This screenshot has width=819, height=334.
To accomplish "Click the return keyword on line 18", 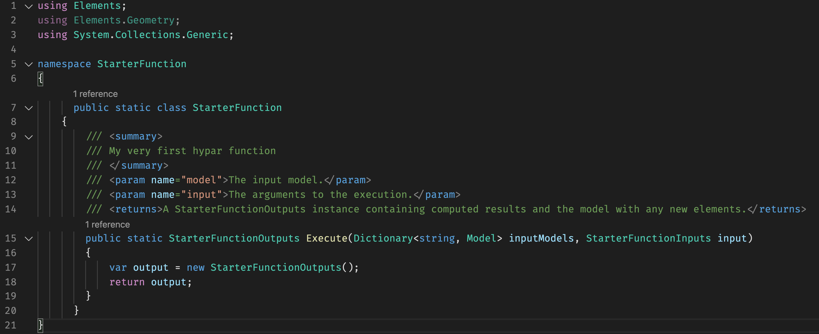I will pos(127,282).
